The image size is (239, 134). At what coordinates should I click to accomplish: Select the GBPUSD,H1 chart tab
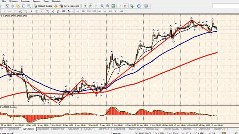(x=29, y=129)
